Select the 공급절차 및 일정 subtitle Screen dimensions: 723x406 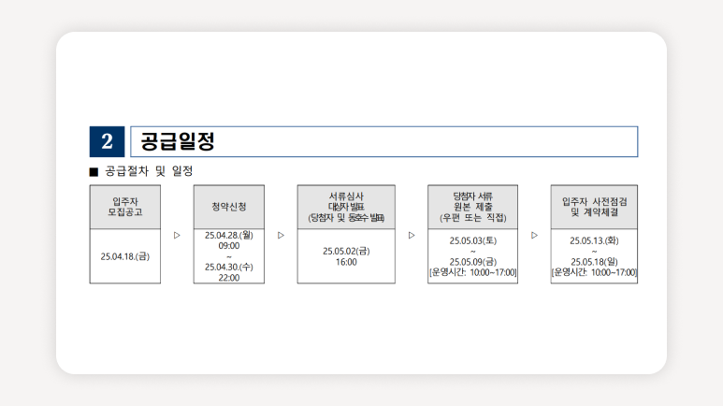pyautogui.click(x=149, y=171)
